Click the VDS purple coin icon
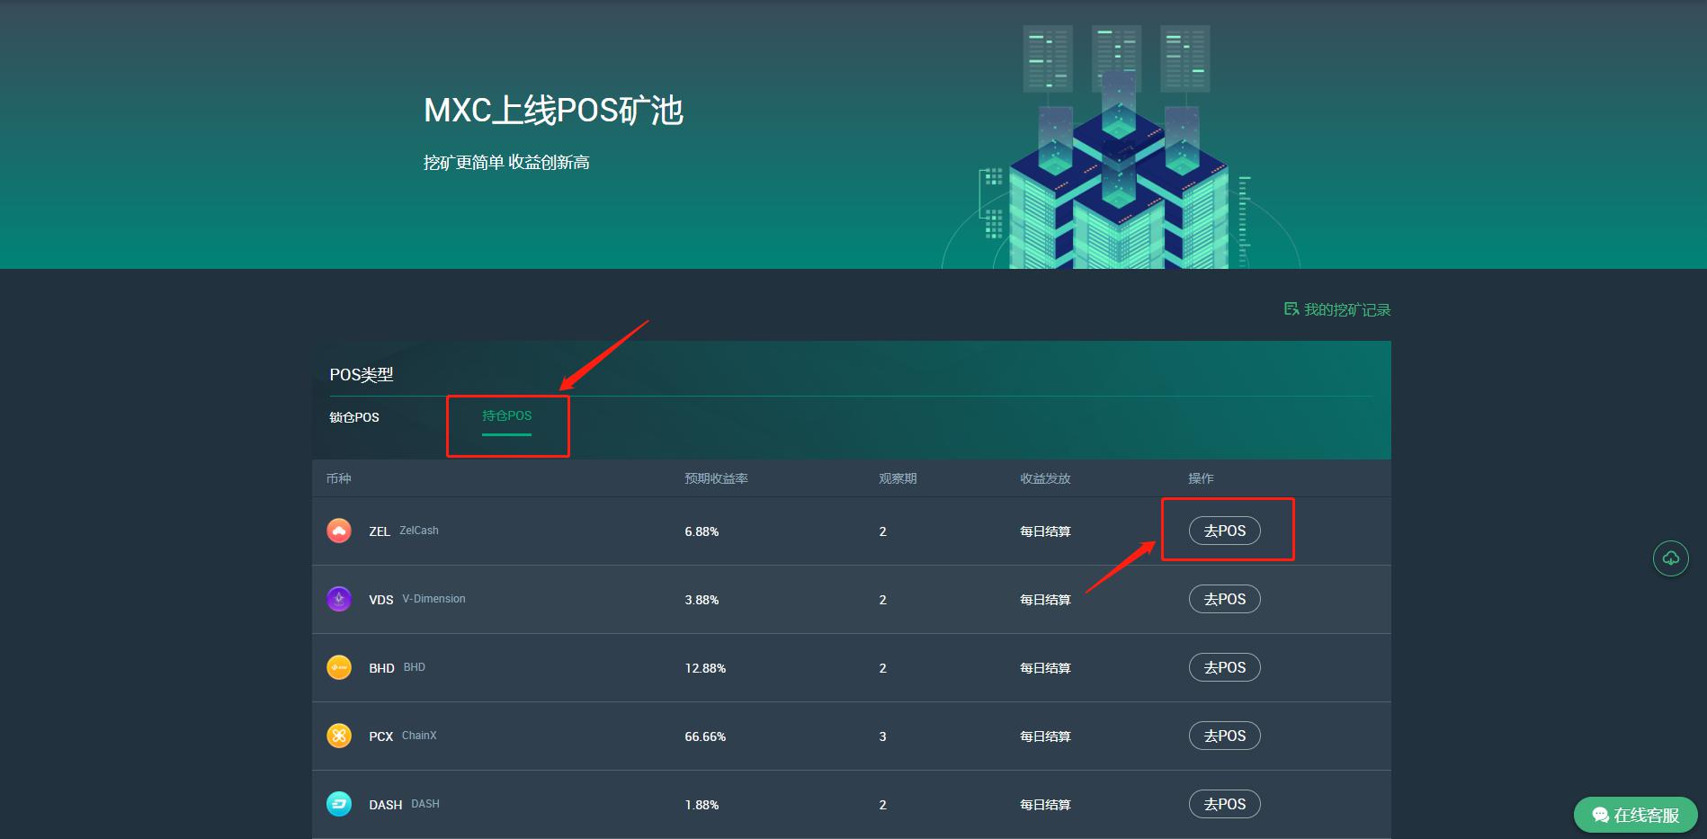Viewport: 1707px width, 839px height. 339,599
